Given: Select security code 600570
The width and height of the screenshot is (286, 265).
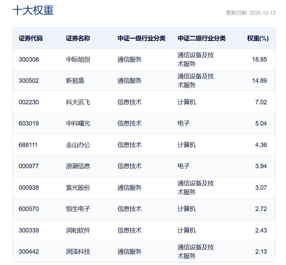Looking at the screenshot, I should [29, 209].
